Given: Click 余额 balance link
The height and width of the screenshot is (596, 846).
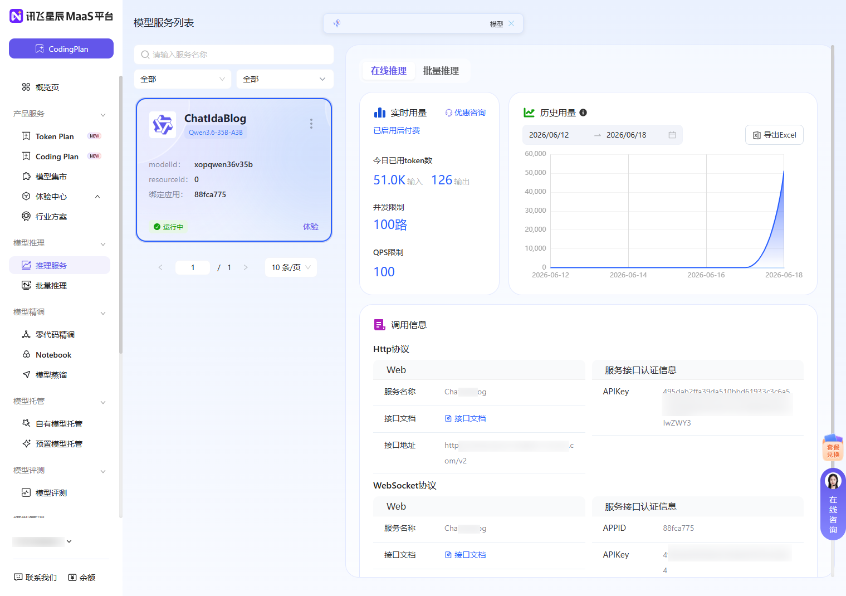Looking at the screenshot, I should pos(82,578).
